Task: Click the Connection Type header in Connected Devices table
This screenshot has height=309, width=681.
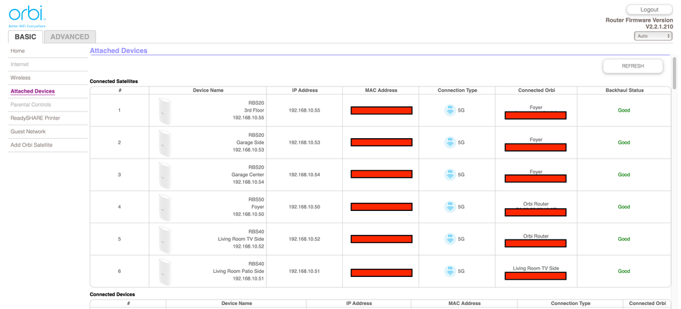Action: coord(571,304)
